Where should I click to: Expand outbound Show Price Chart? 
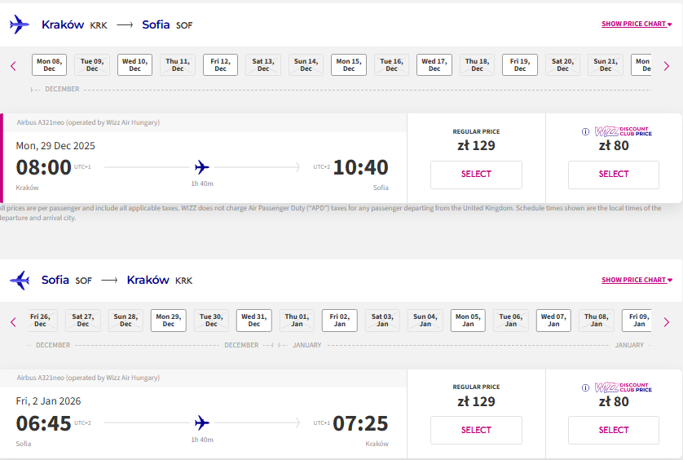click(637, 24)
